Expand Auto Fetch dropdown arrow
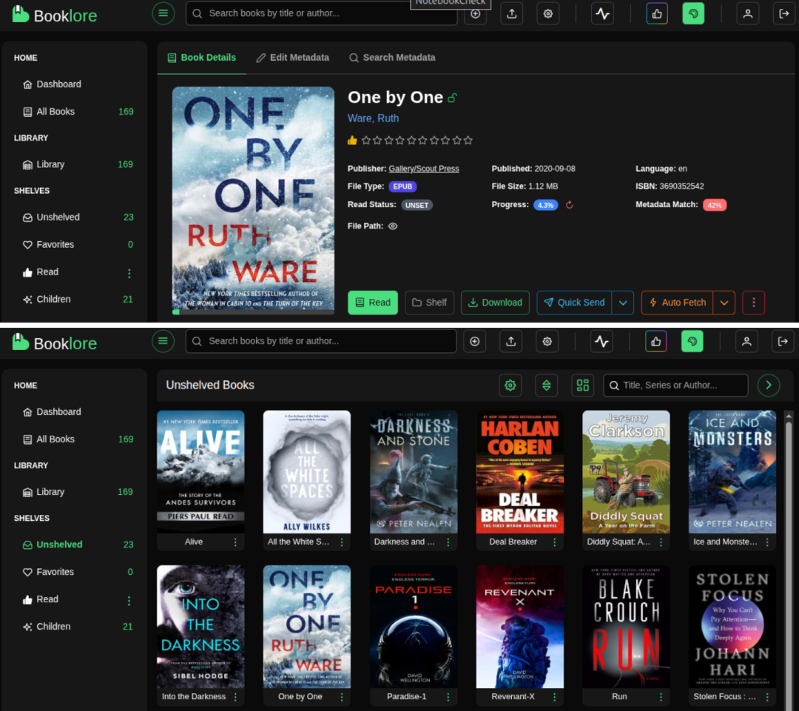This screenshot has height=711, width=799. tap(724, 303)
